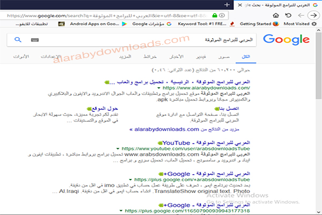This screenshot has height=215, width=322.
Task: Go forward with the circled right arrow
Action: pyautogui.click(x=313, y=16)
